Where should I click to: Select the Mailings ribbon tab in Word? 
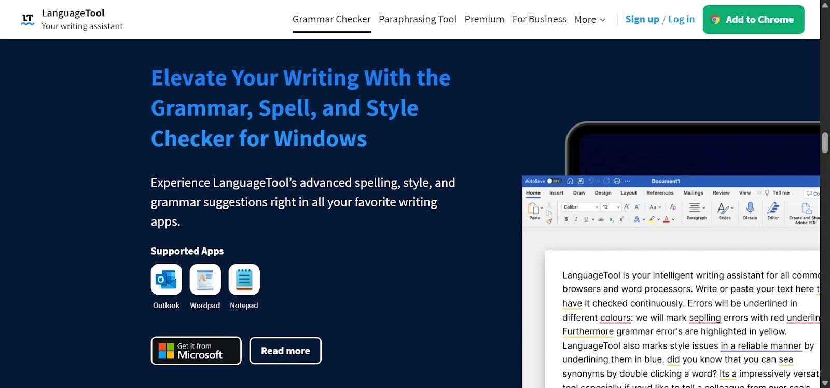pyautogui.click(x=693, y=193)
